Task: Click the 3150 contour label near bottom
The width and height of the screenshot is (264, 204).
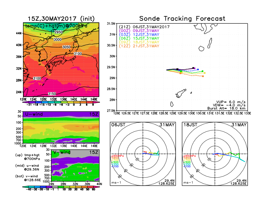Action: (x=52, y=94)
